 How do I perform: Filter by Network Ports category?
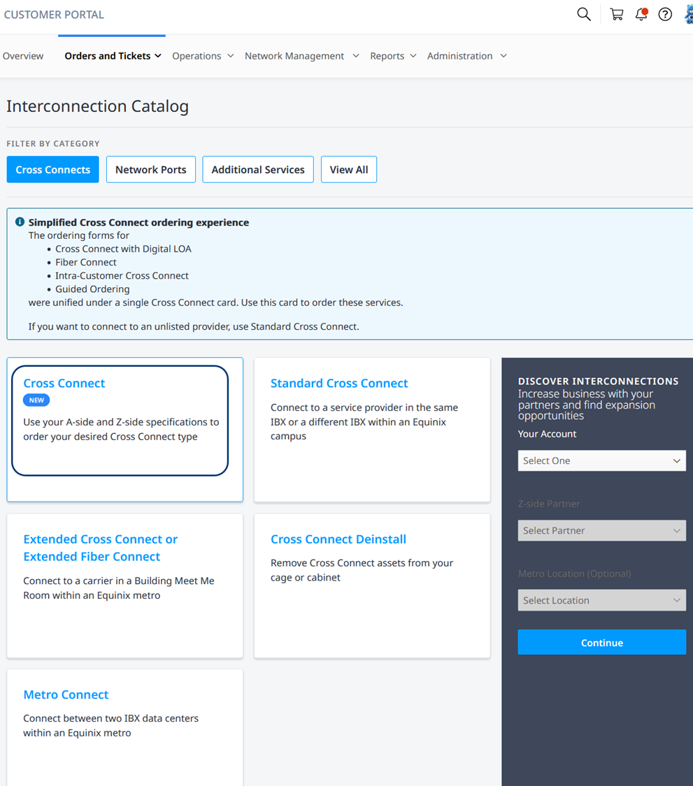point(150,170)
